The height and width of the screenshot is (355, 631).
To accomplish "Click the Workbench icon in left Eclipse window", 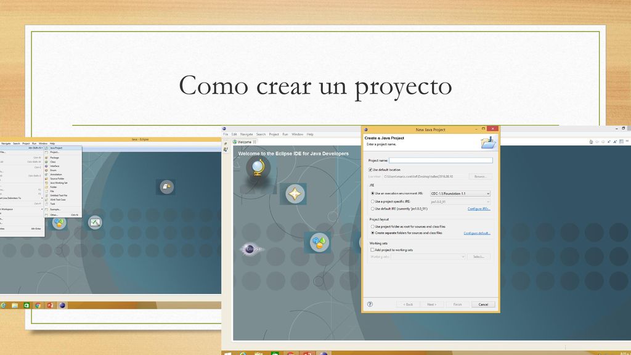I will [x=166, y=187].
